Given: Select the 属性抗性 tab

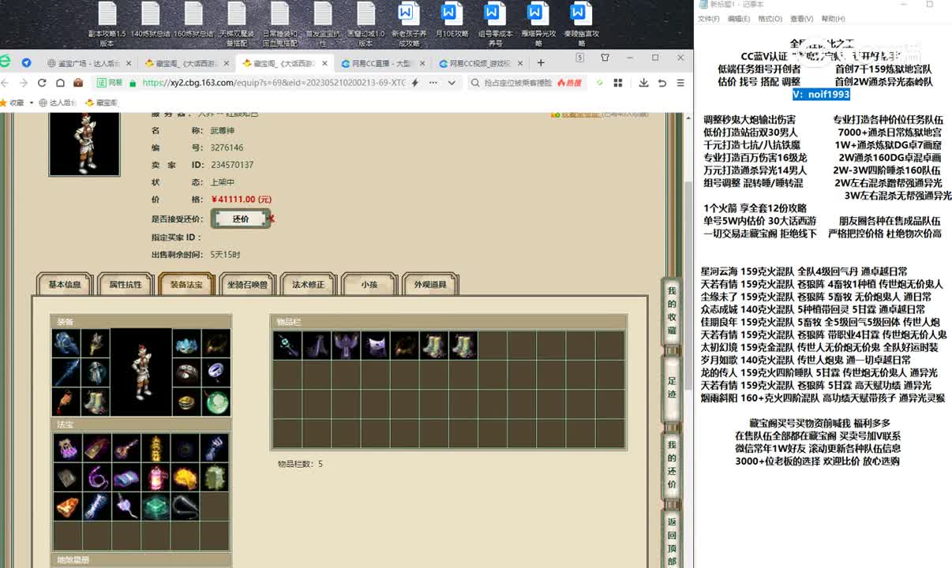Looking at the screenshot, I should 125,285.
